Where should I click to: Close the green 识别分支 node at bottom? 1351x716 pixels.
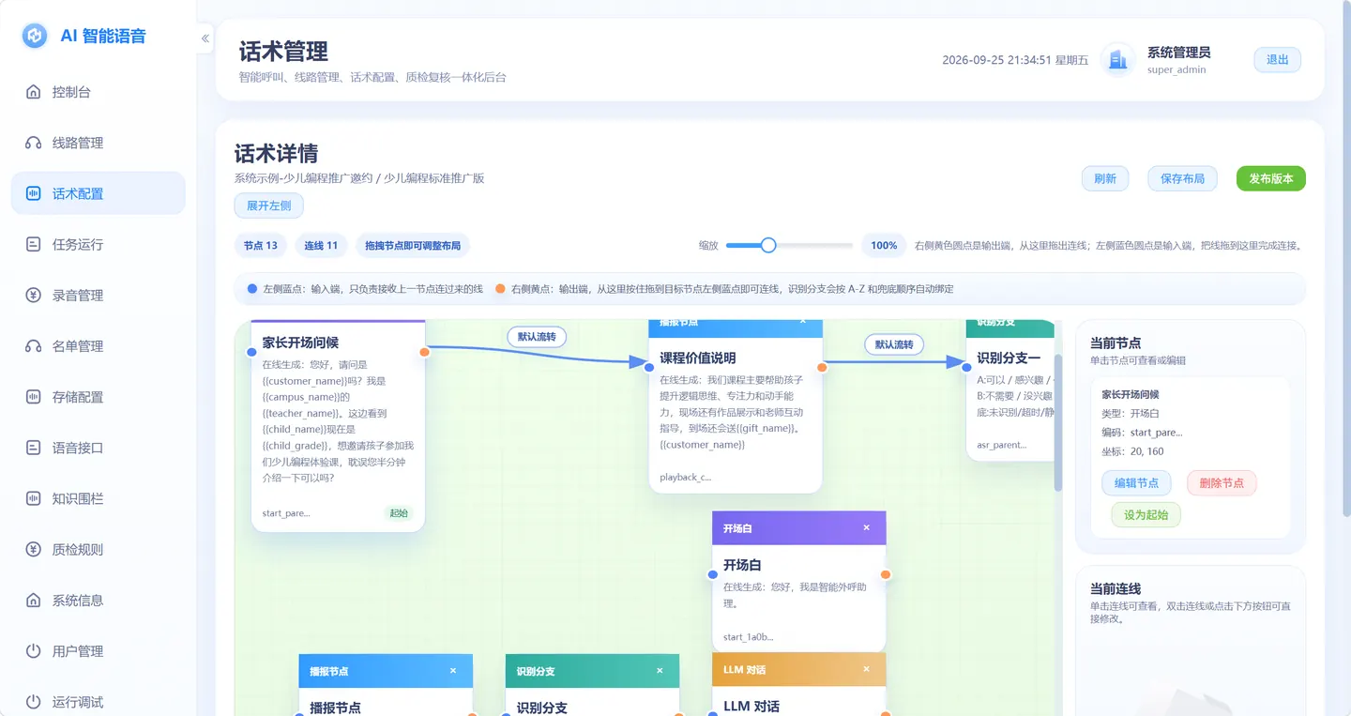pyautogui.click(x=660, y=671)
